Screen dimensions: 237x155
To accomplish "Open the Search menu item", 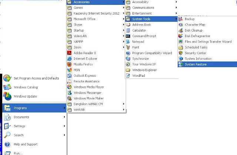I will tap(34, 135).
